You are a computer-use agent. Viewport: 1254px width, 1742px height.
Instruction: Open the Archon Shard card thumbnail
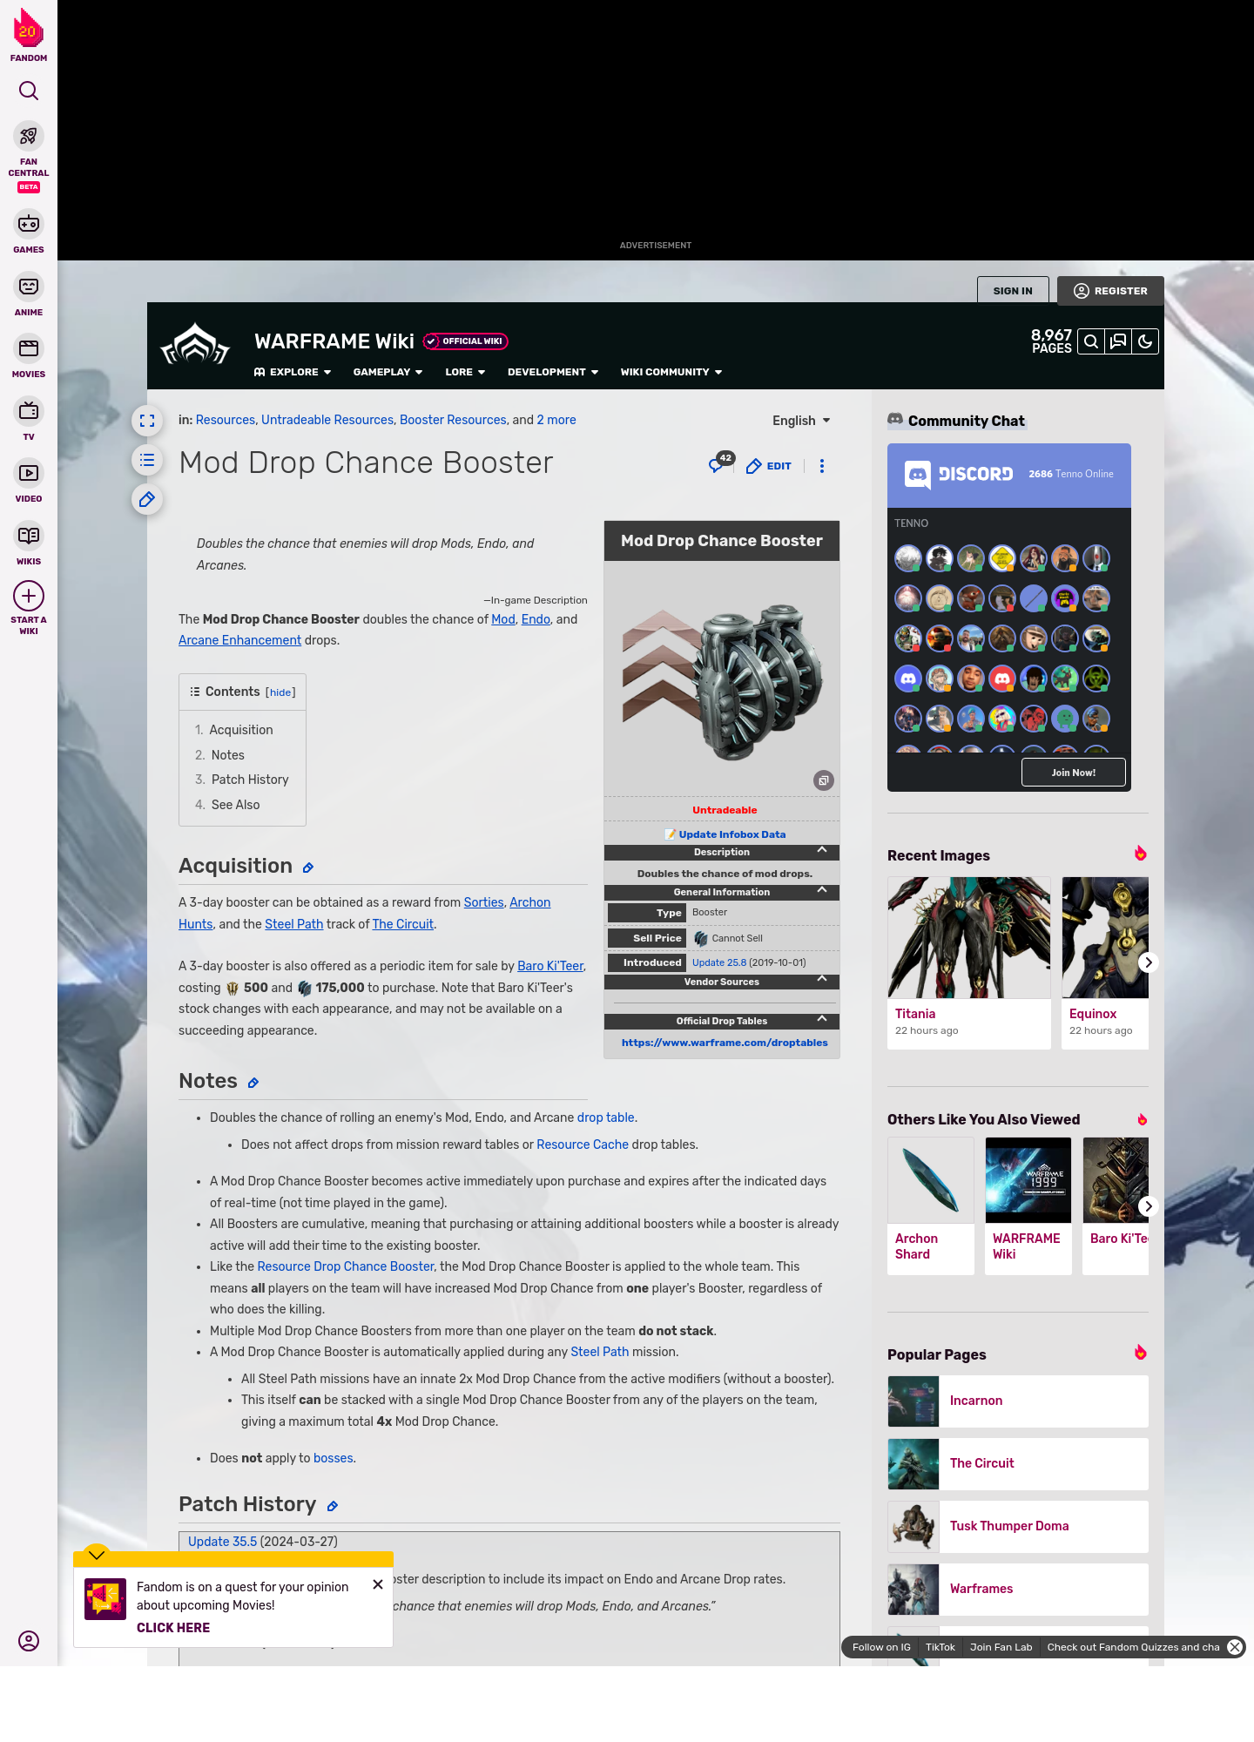coord(931,1180)
